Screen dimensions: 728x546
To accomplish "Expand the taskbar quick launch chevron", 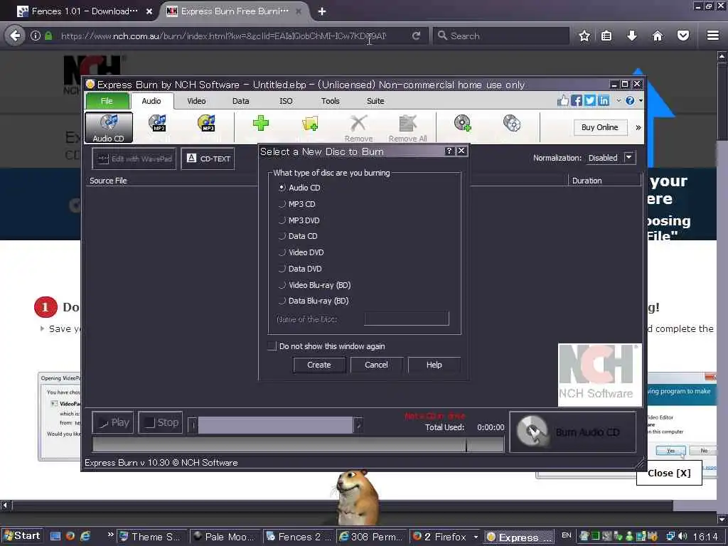I will click(x=110, y=535).
